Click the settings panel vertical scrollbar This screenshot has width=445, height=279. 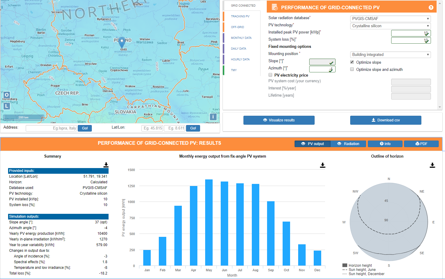pos(440,55)
